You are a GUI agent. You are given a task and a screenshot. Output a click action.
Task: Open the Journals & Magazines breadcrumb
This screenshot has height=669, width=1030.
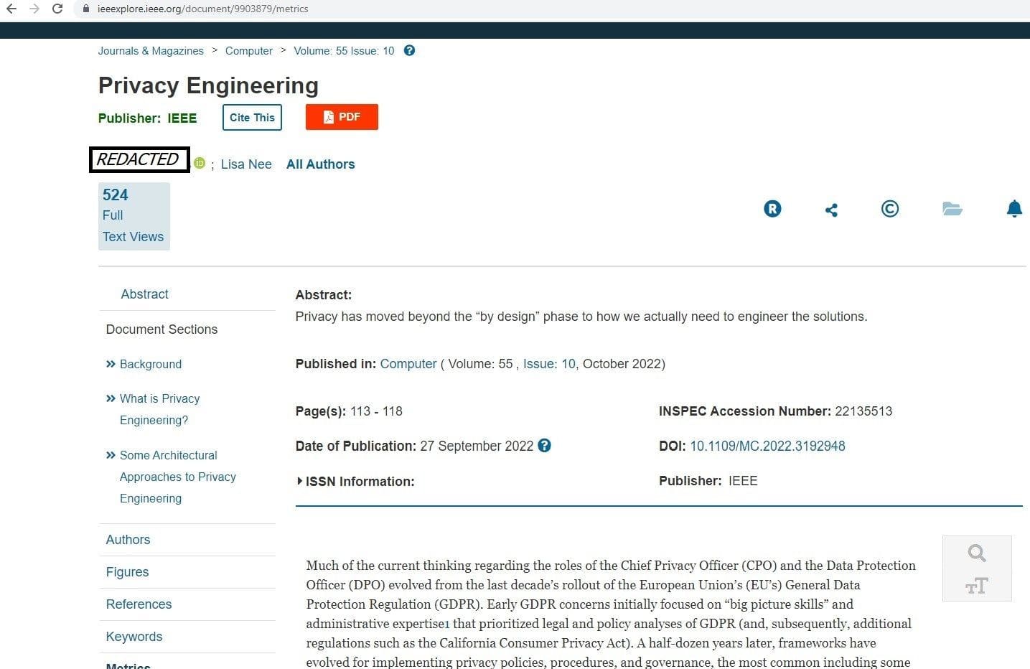(x=151, y=51)
